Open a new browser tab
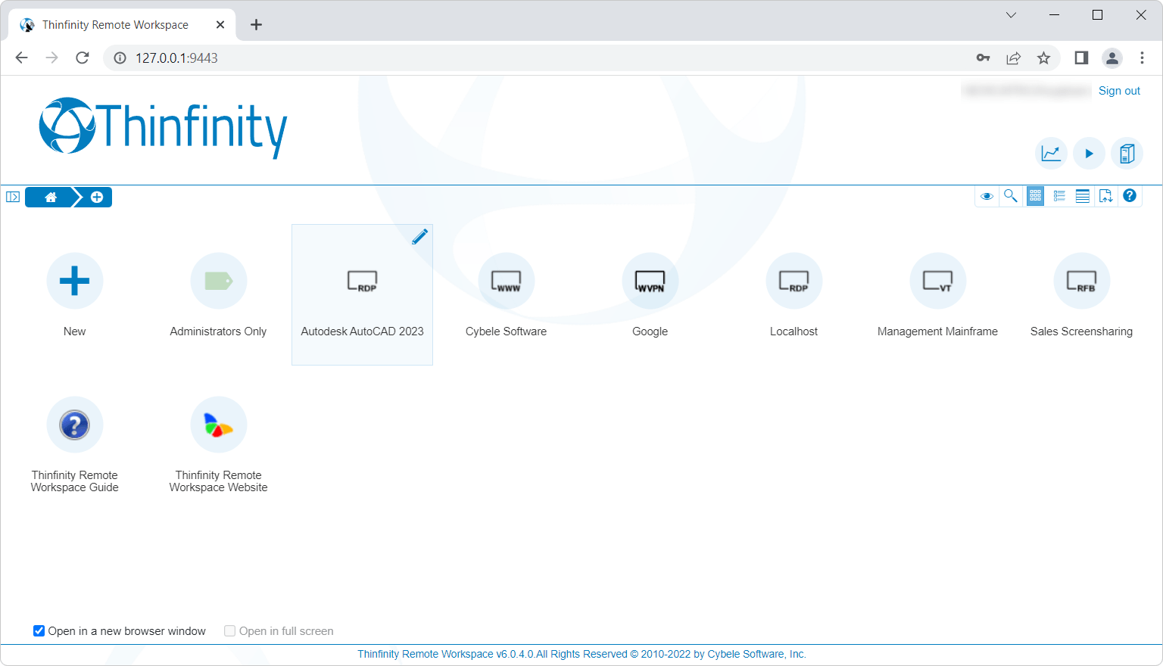The height and width of the screenshot is (666, 1163). tap(257, 25)
